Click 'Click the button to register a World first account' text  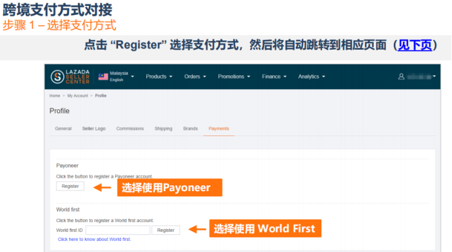click(x=105, y=221)
